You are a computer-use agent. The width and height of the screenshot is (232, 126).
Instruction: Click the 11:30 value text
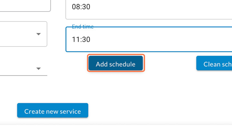point(81,39)
